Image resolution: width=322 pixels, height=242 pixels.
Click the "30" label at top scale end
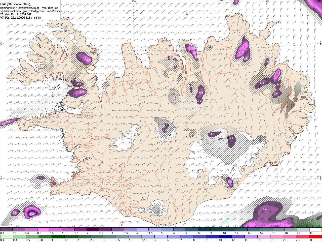click(x=311, y=233)
